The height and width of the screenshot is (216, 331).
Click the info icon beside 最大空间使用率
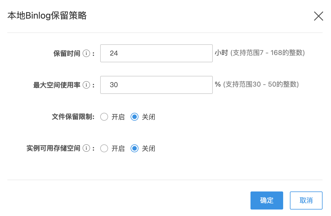click(x=86, y=85)
